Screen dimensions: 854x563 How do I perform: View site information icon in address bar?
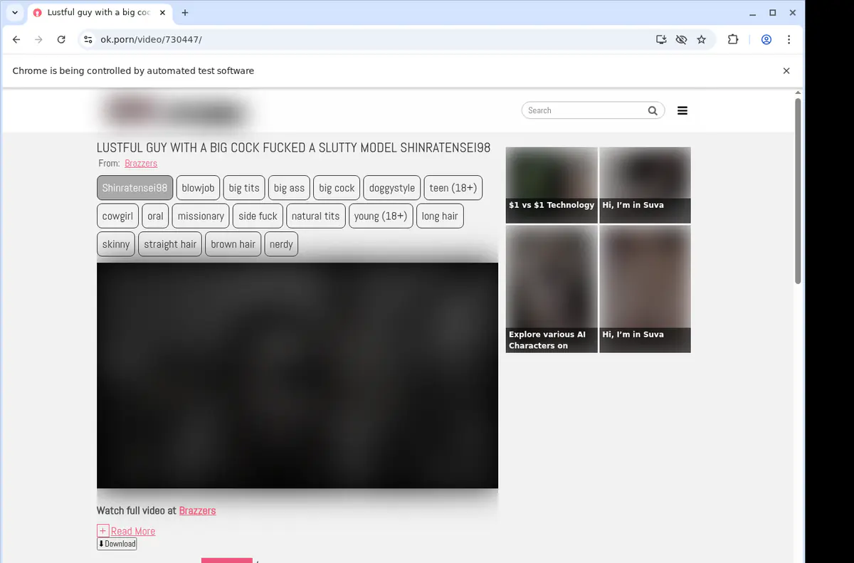88,40
